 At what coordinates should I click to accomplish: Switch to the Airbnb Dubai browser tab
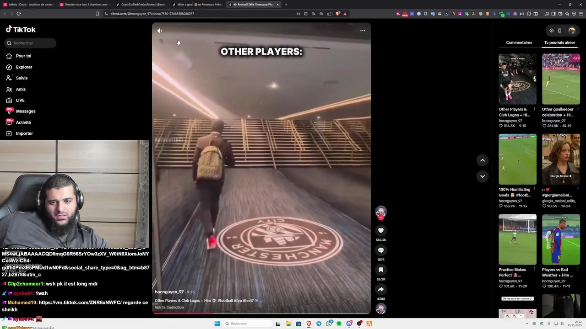point(28,5)
